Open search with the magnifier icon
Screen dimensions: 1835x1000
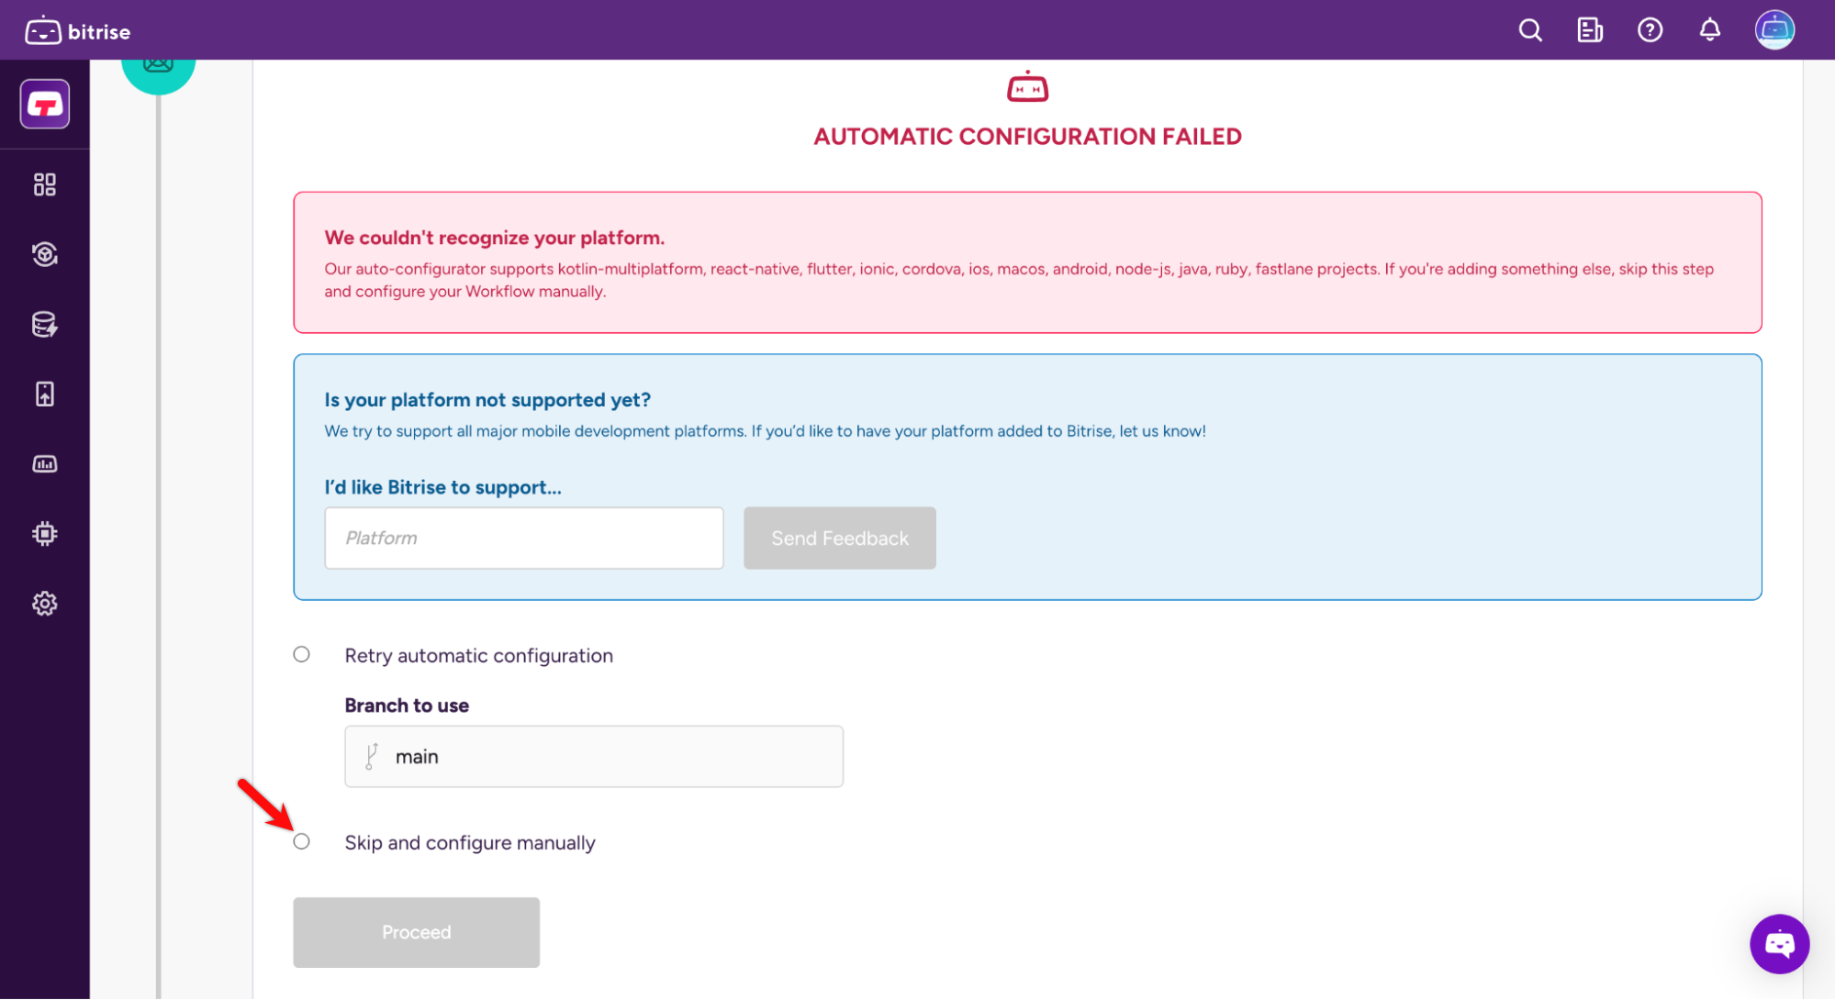1530,30
